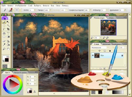Open the Помощь menu
This screenshot has width=132, height=97.
[x=65, y=6]
